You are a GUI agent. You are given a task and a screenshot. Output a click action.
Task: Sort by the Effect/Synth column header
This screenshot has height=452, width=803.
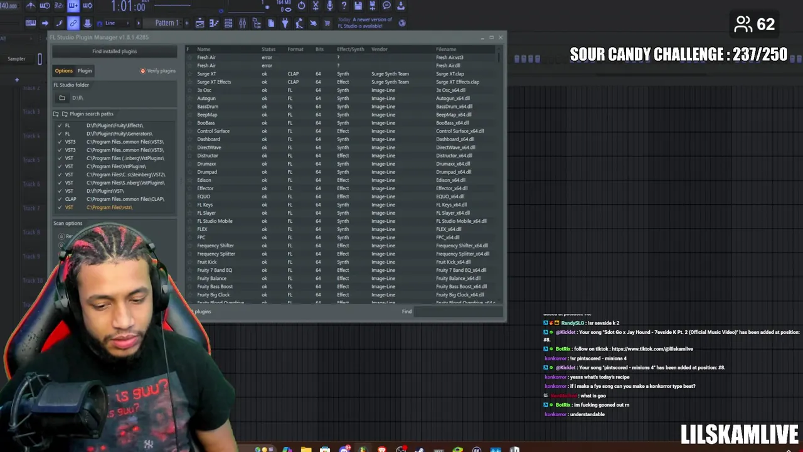click(352, 49)
